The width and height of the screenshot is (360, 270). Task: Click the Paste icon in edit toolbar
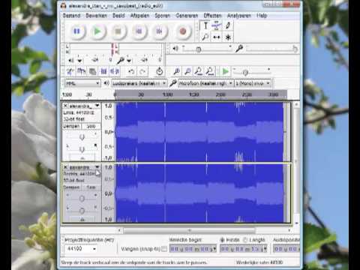[x=93, y=72]
